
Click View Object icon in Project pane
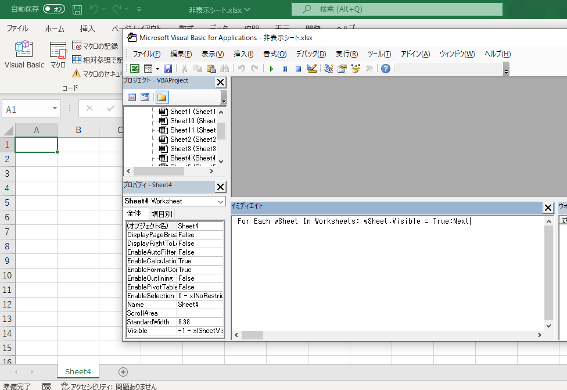pos(145,97)
